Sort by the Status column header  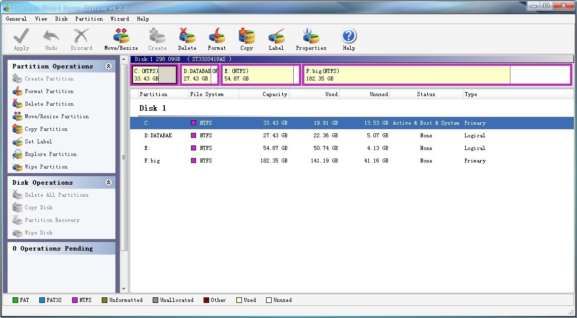pos(426,94)
